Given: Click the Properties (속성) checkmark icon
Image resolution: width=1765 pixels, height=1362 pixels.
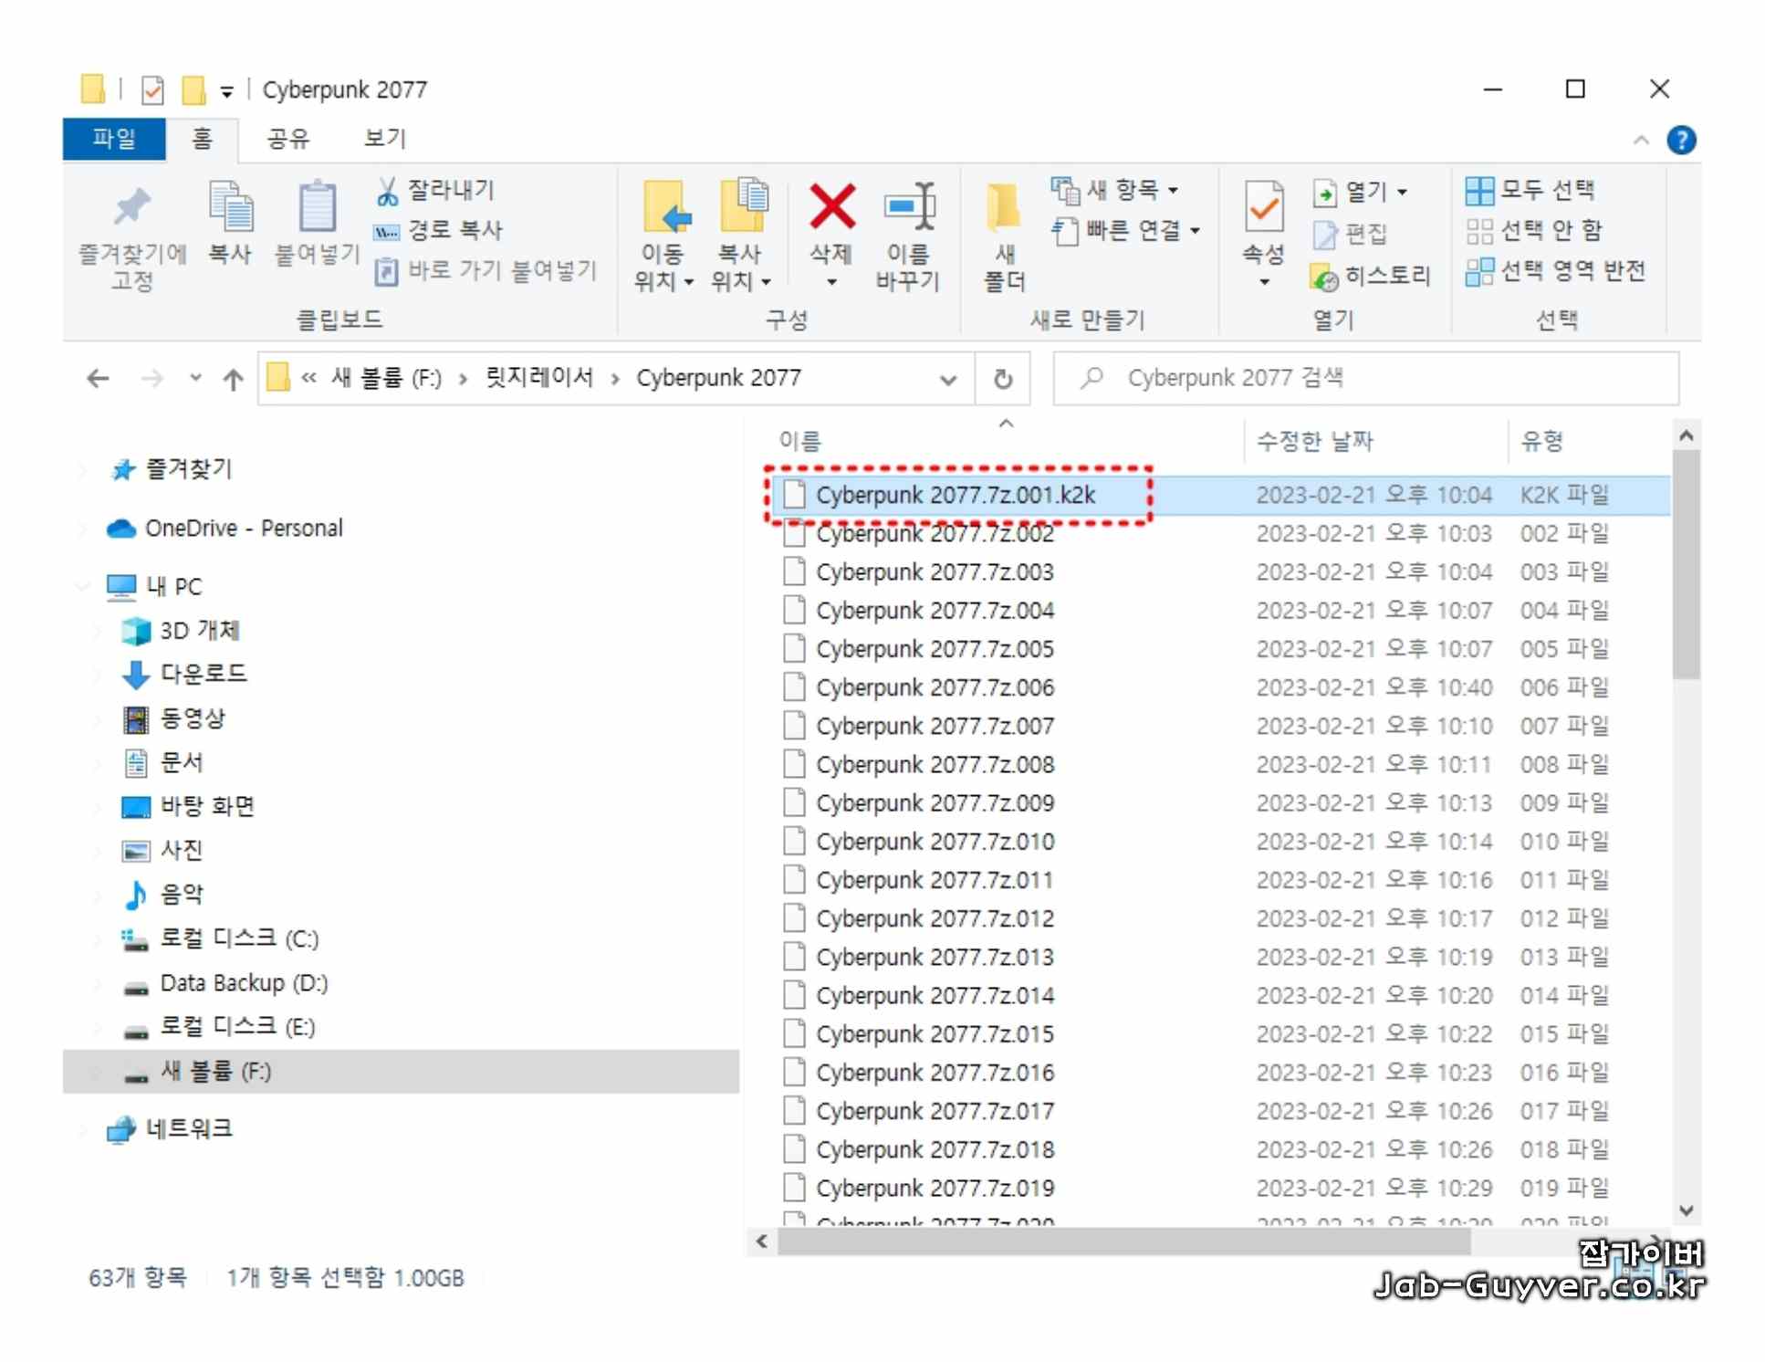Looking at the screenshot, I should click(1263, 206).
